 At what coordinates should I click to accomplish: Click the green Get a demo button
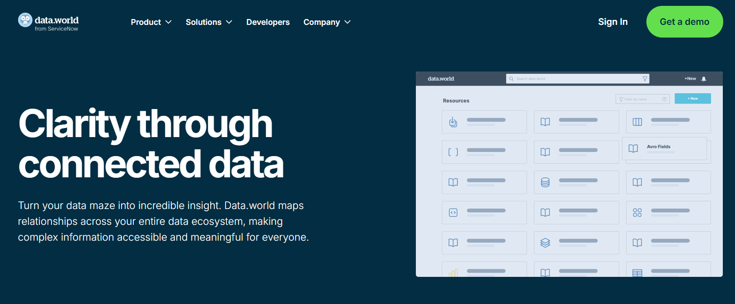point(684,22)
